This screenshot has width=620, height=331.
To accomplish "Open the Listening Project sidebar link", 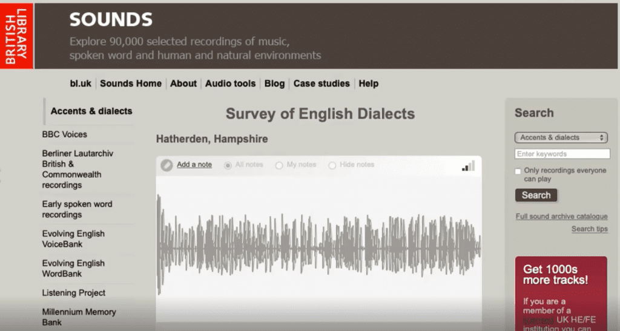I will (x=74, y=293).
